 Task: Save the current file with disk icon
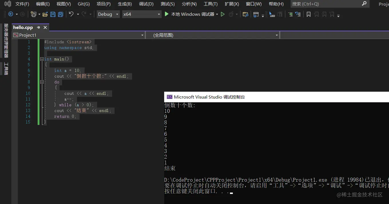click(x=53, y=14)
